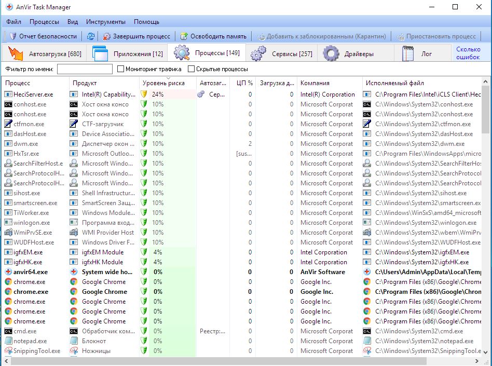
Task: Click the horizontal scrollbar left arrow
Action: 6,361
